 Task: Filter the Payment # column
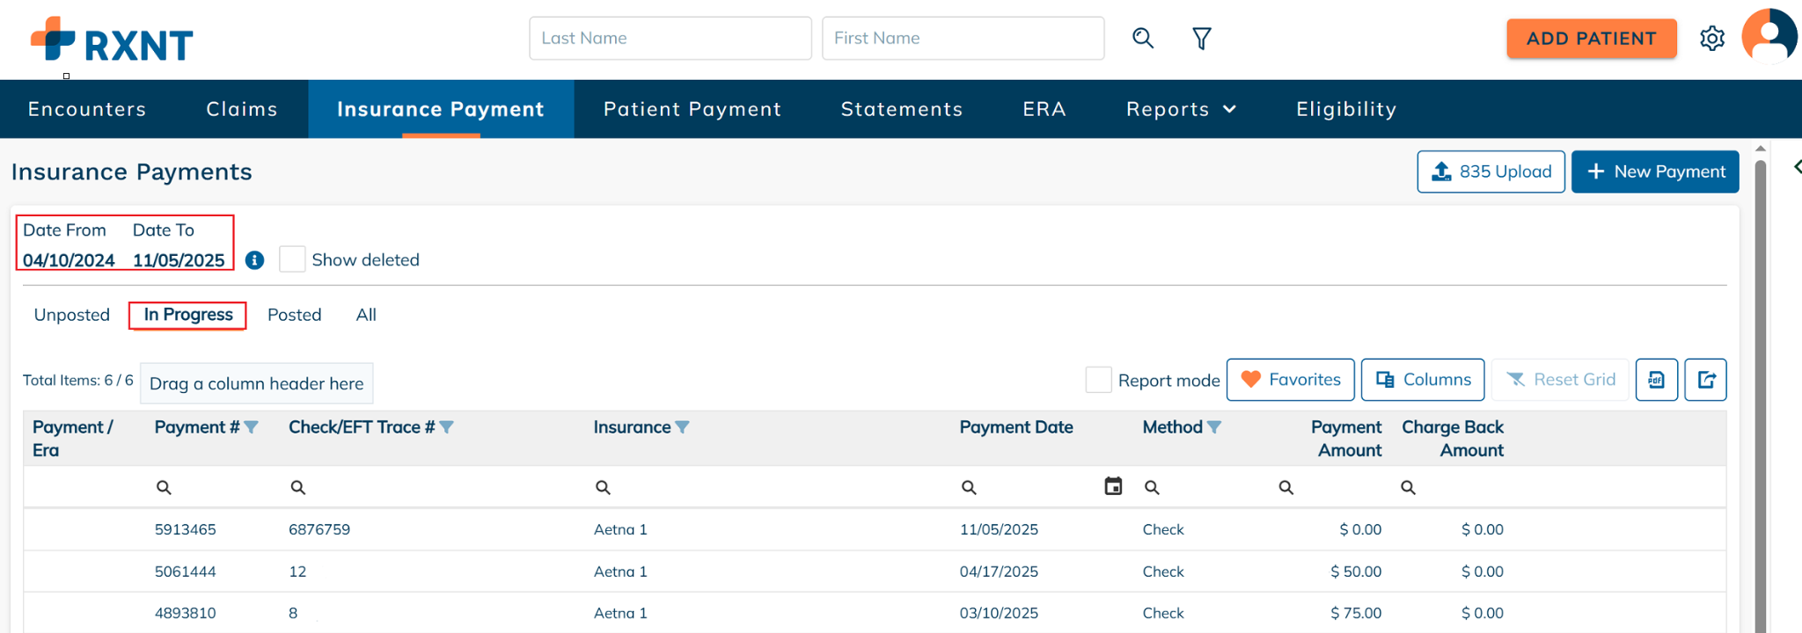coord(252,427)
